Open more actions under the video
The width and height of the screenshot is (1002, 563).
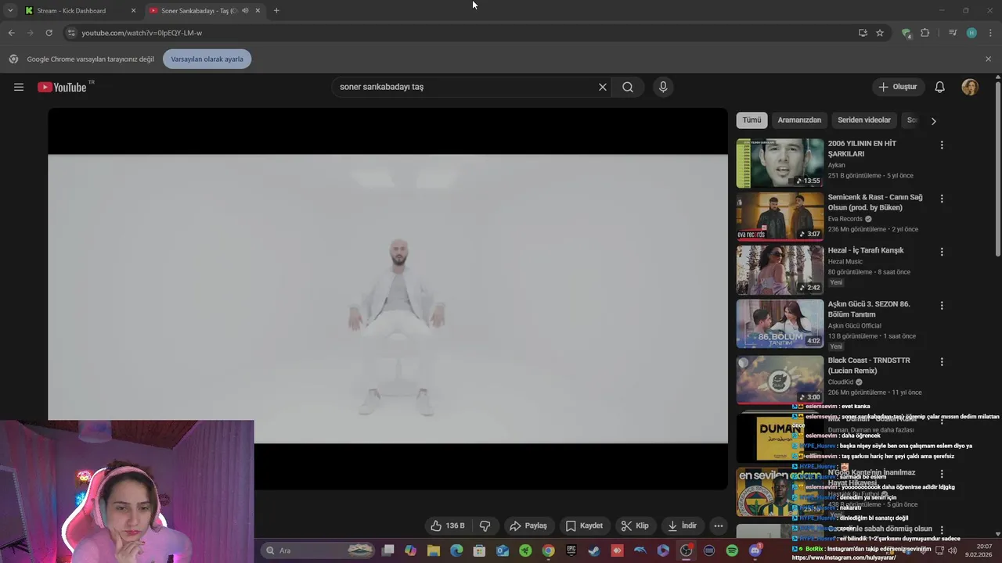719,525
